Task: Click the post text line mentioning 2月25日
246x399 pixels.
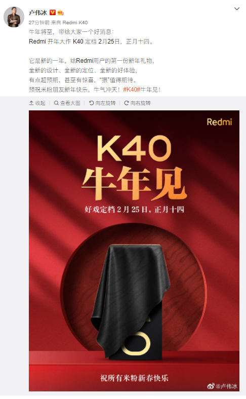Action: (x=91, y=42)
